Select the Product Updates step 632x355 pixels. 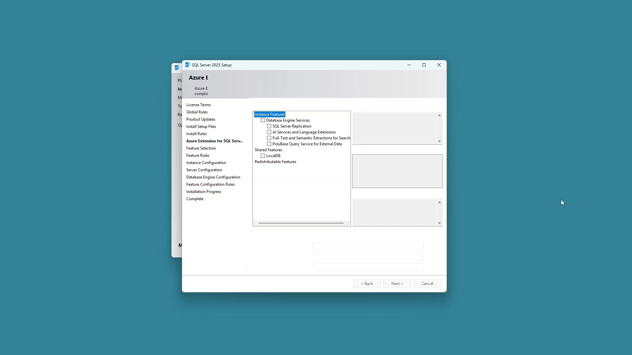click(x=201, y=119)
